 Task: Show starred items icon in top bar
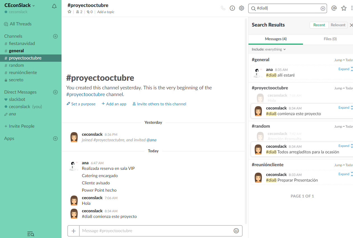[344, 8]
